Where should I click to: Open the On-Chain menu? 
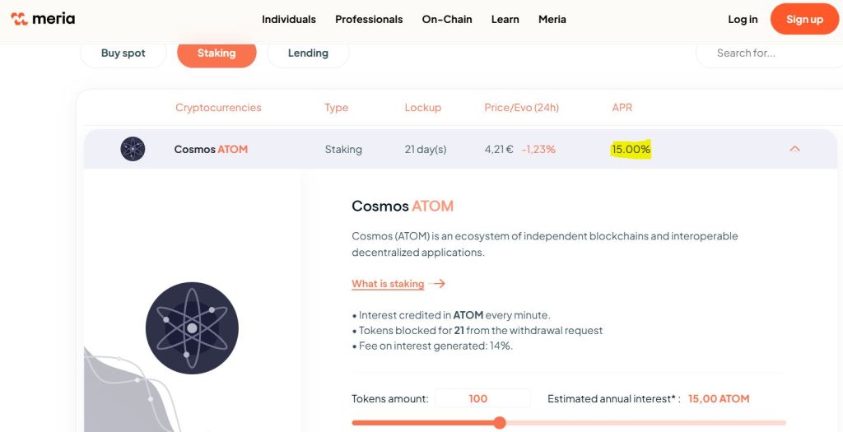pyautogui.click(x=447, y=19)
